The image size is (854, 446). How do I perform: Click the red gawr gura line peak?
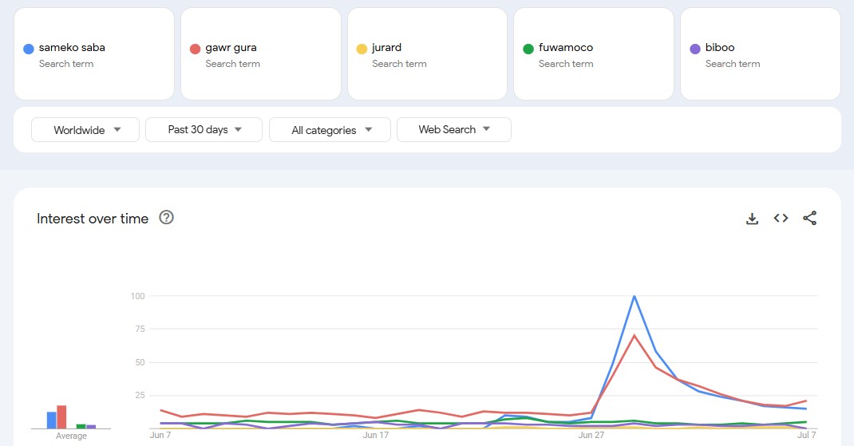click(x=635, y=335)
